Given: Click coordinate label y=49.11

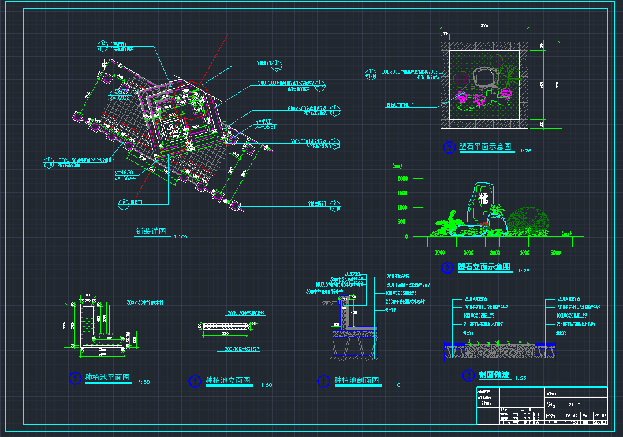Looking at the screenshot, I should pyautogui.click(x=265, y=121).
